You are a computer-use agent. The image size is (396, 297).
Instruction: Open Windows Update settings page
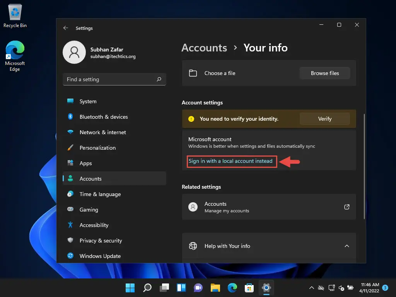(x=100, y=256)
